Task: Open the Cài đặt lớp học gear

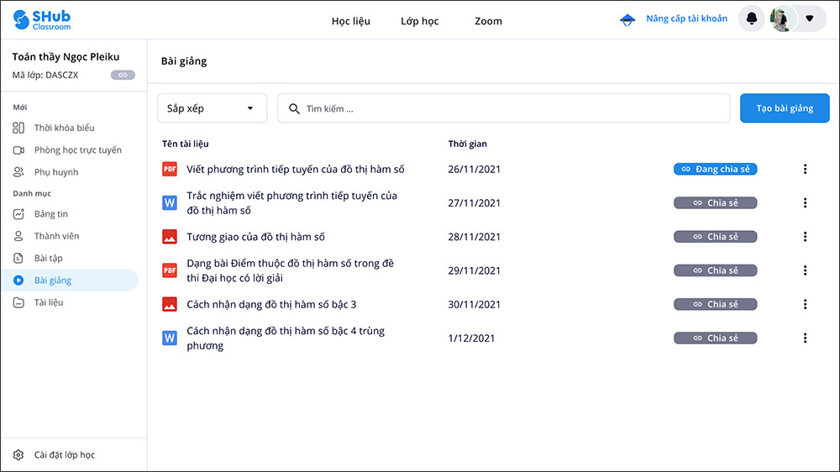Action: 18,455
